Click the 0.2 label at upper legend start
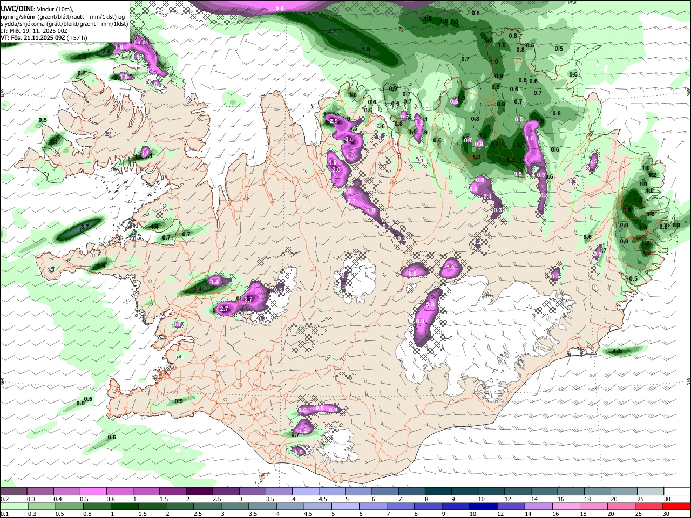This screenshot has width=691, height=518. pyautogui.click(x=4, y=499)
